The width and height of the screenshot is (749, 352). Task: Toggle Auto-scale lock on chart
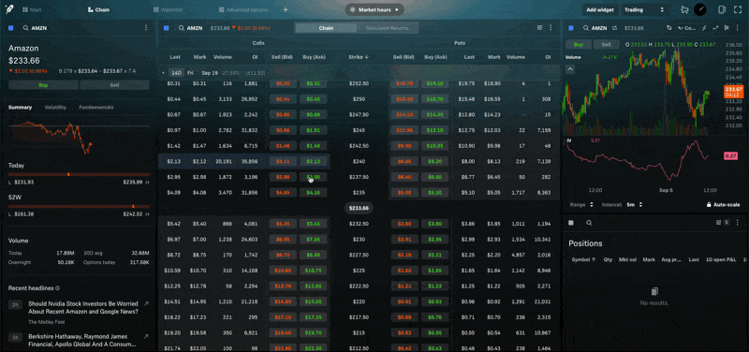point(723,204)
